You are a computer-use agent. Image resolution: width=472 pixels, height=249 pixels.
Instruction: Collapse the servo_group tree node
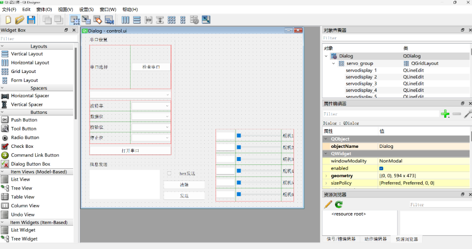[334, 64]
